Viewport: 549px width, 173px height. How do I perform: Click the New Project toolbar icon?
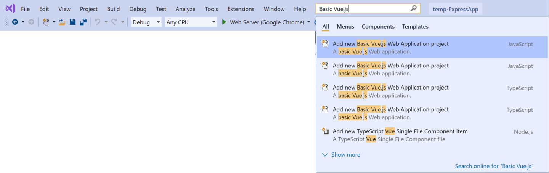[x=46, y=22]
